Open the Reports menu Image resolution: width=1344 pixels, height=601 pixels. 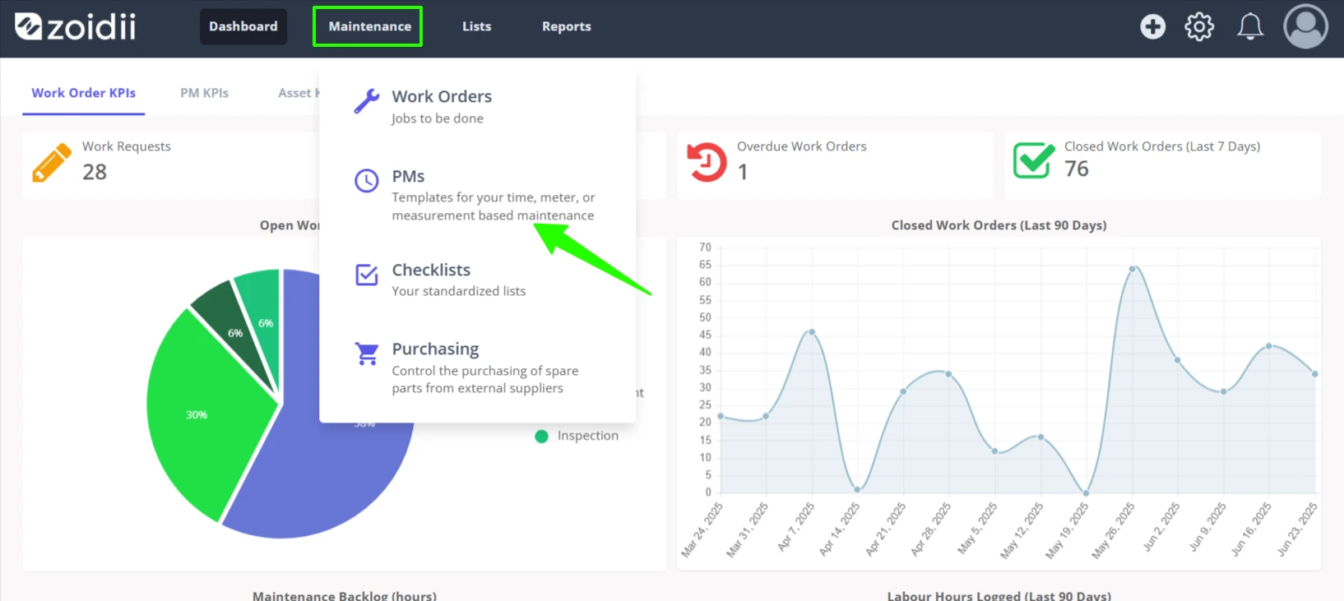click(x=566, y=26)
